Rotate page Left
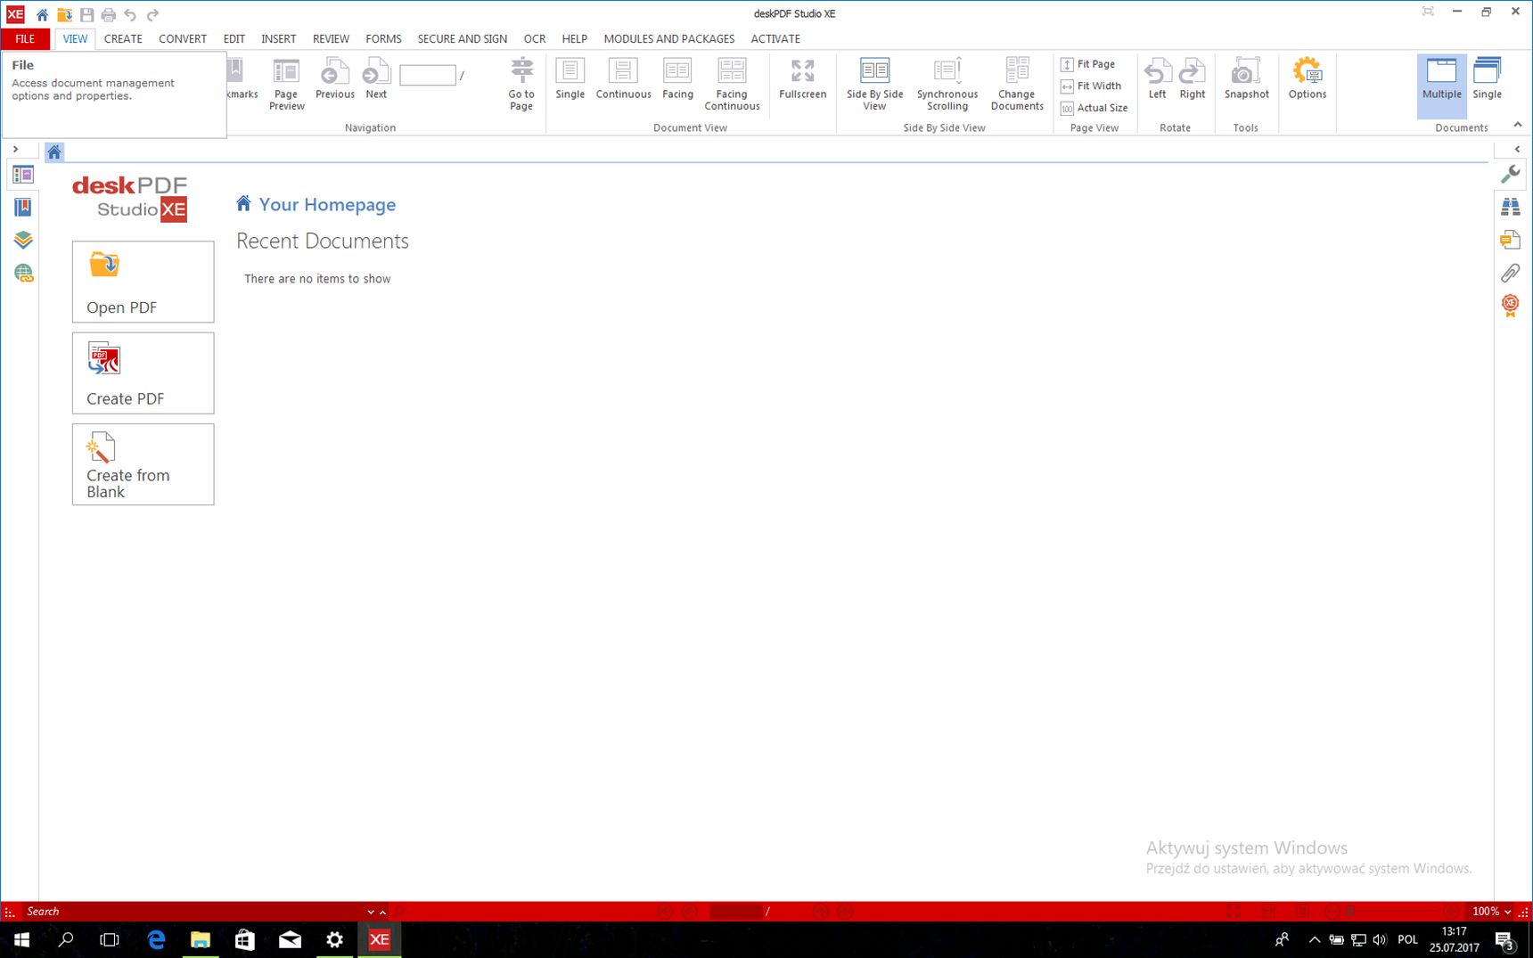This screenshot has width=1533, height=958. pyautogui.click(x=1157, y=78)
